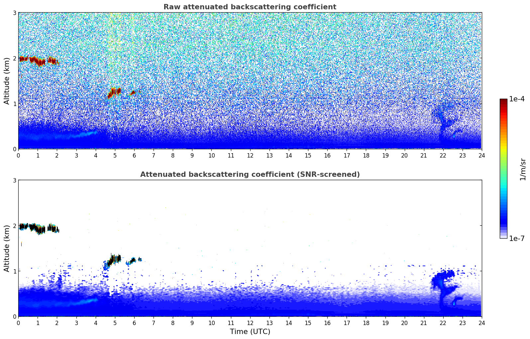Viewport: 530px width, 339px height.
Task: Click the red cloud layer near 2 km in top plot
Action: (x=39, y=61)
